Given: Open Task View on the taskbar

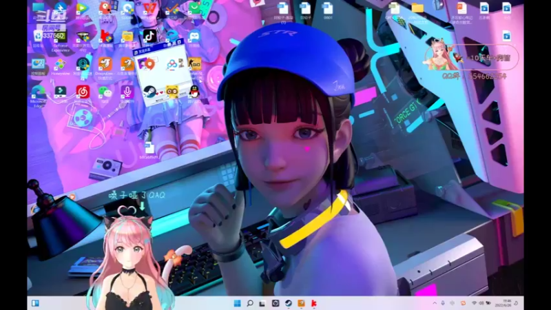Looking at the screenshot, I should (262, 303).
